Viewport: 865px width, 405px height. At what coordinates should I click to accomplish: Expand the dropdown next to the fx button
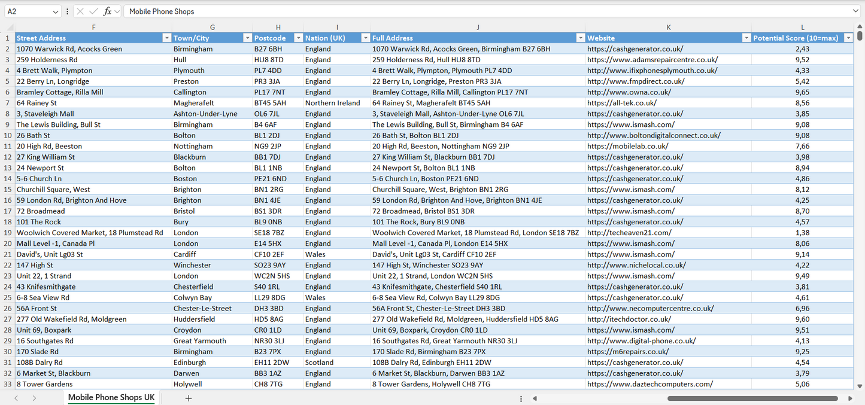click(117, 11)
